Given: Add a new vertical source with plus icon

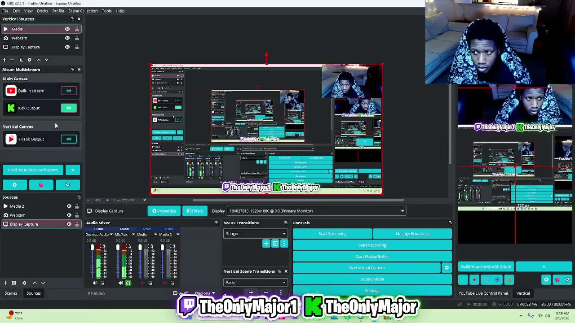Looking at the screenshot, I should click(4, 60).
